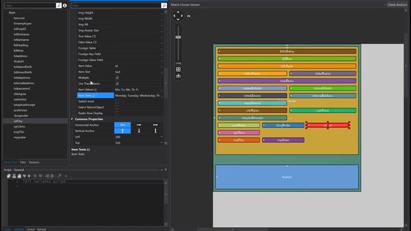Screen dimensions: 411x231
Task: Set horizontal anchor to both sides
Action: point(155,125)
